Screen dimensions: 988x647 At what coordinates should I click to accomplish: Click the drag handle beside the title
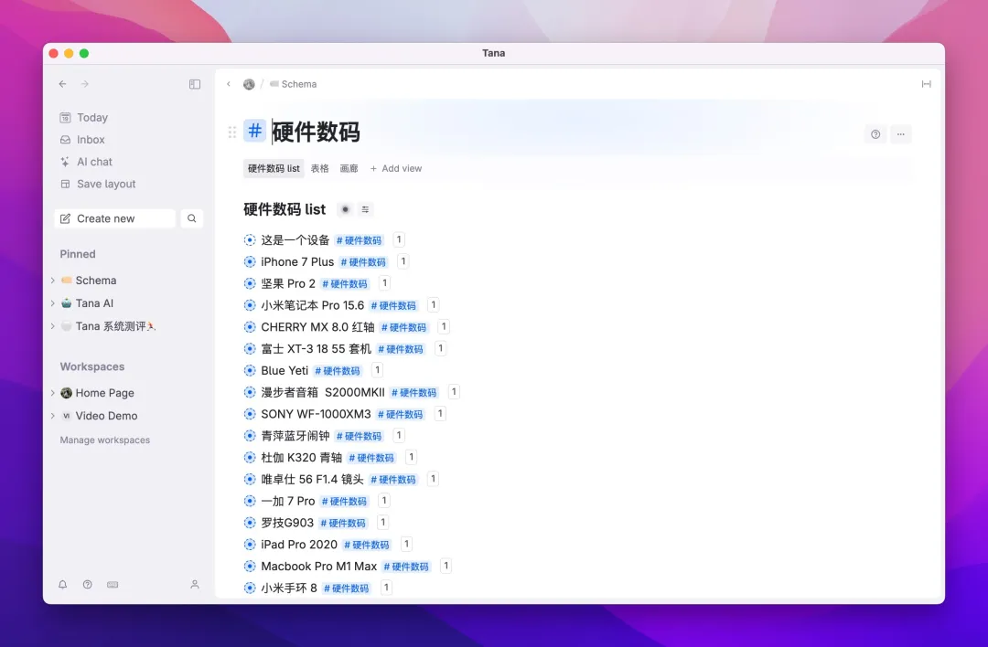pos(231,133)
